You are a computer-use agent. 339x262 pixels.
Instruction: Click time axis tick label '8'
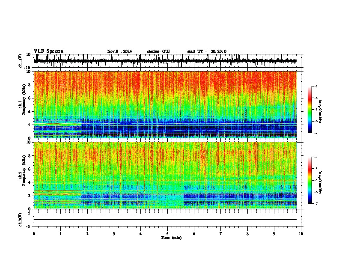click(247, 234)
